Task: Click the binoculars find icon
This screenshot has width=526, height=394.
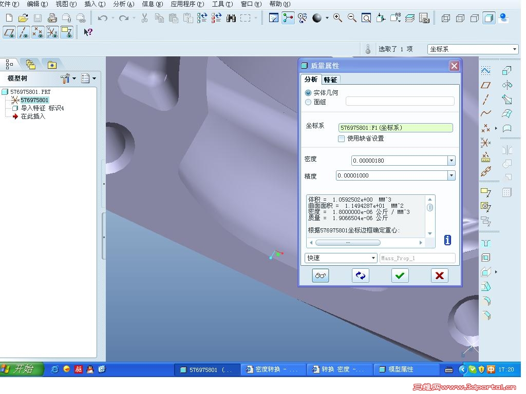Action: (x=231, y=18)
